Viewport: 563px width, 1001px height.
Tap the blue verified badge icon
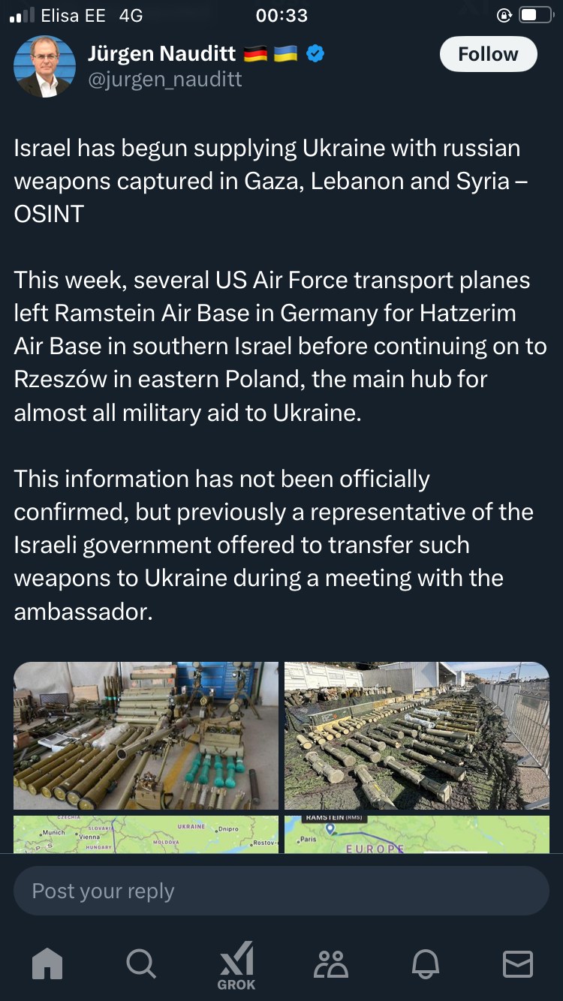point(315,54)
